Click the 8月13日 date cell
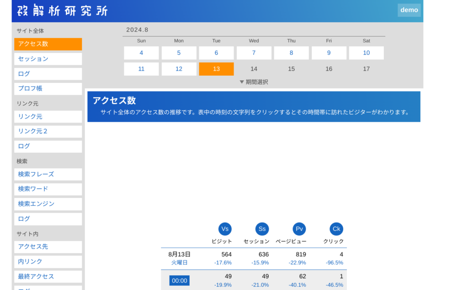This screenshot has height=290, width=468. pyautogui.click(x=179, y=254)
